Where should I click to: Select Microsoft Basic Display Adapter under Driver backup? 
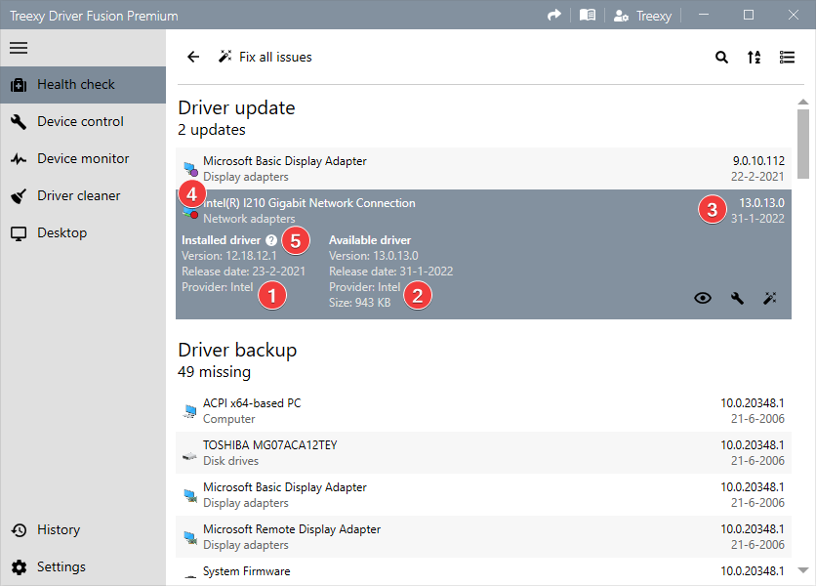[483, 495]
